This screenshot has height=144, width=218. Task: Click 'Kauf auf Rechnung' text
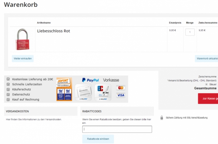pos(26,99)
